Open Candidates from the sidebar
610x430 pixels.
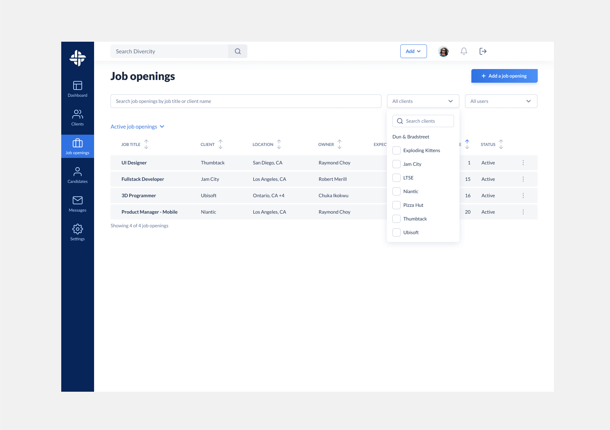click(78, 175)
